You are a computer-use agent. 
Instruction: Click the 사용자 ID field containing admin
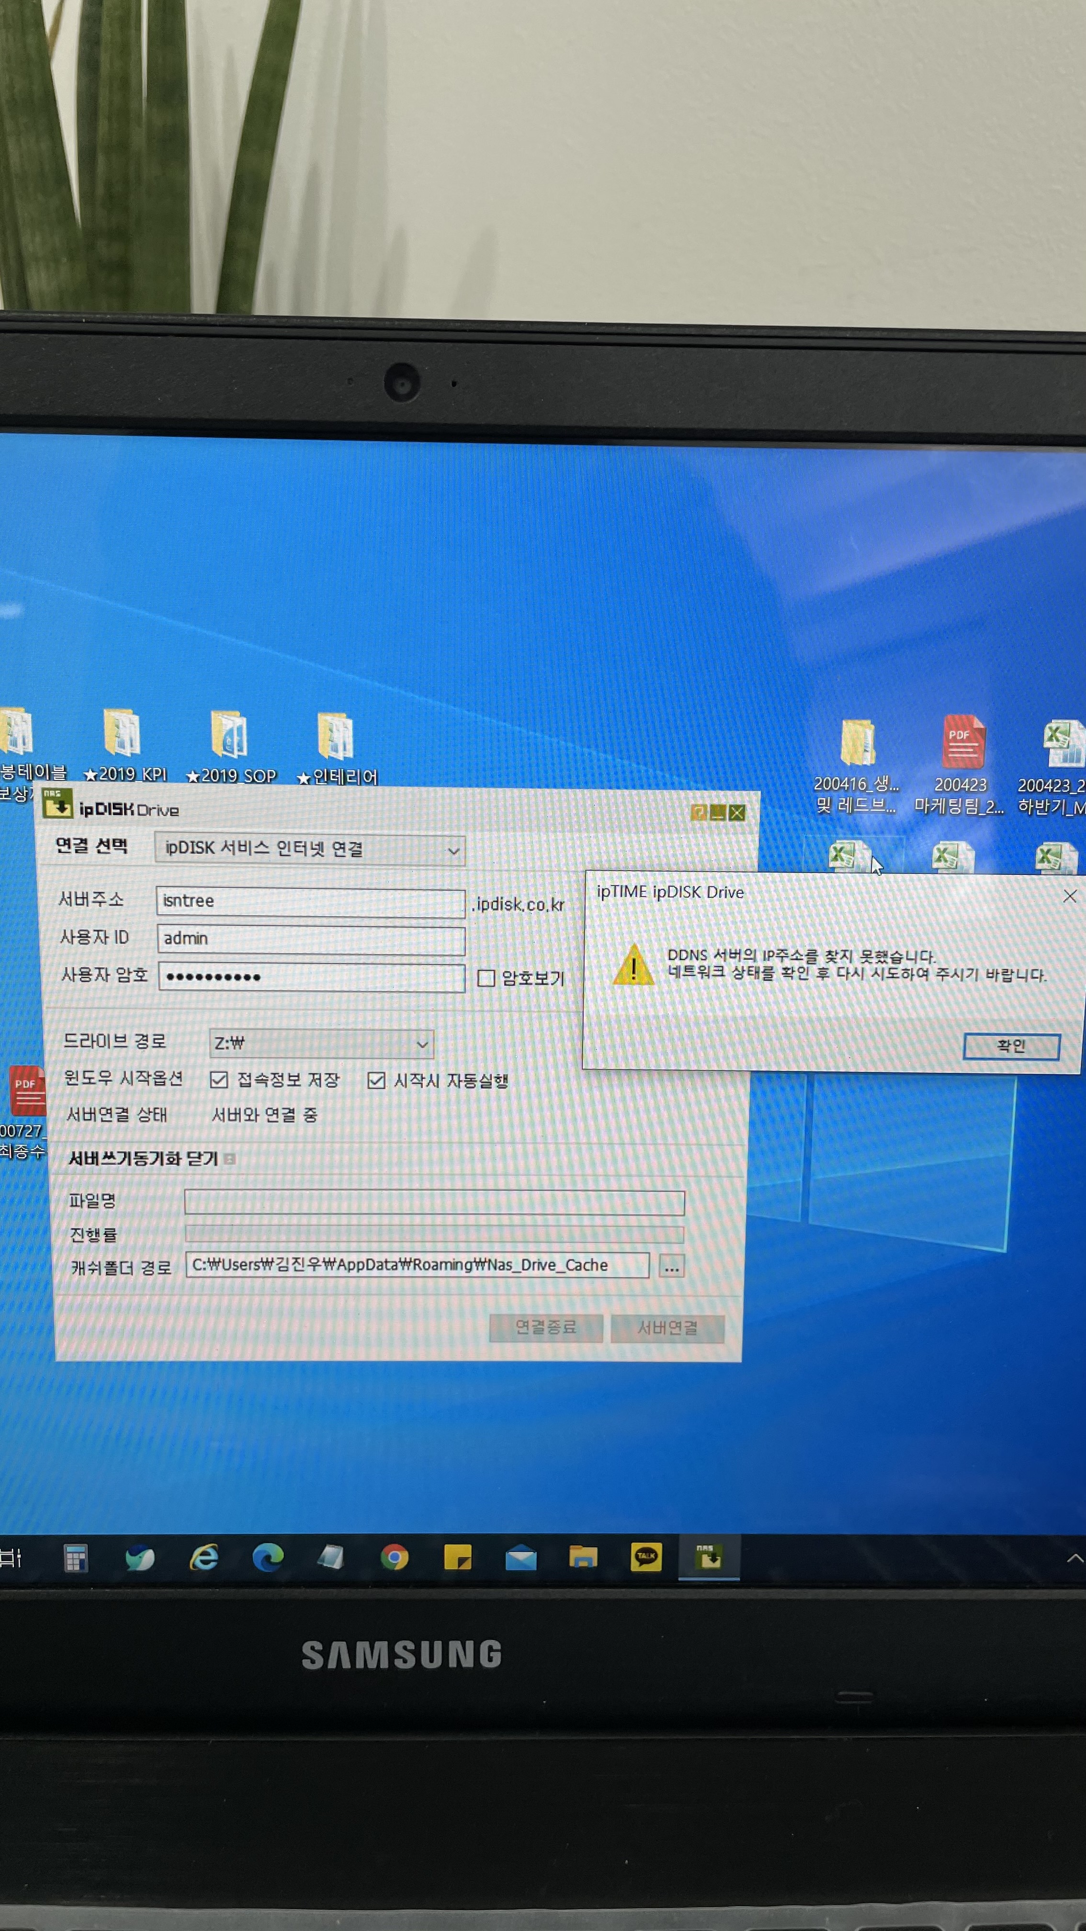coord(311,939)
